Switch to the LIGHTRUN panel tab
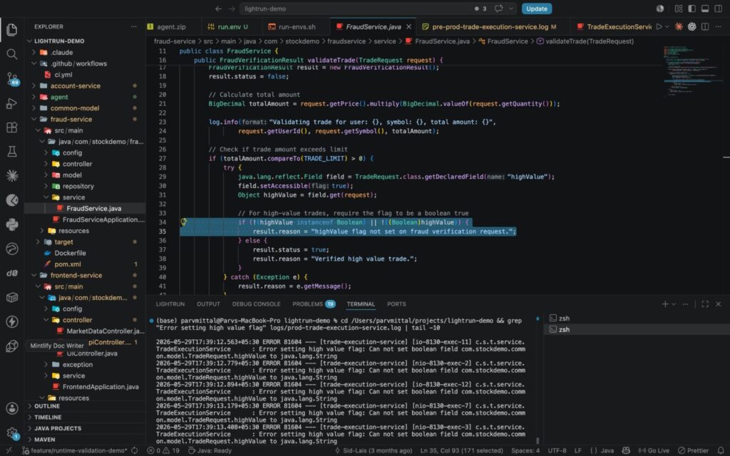This screenshot has width=730, height=456. click(x=170, y=304)
